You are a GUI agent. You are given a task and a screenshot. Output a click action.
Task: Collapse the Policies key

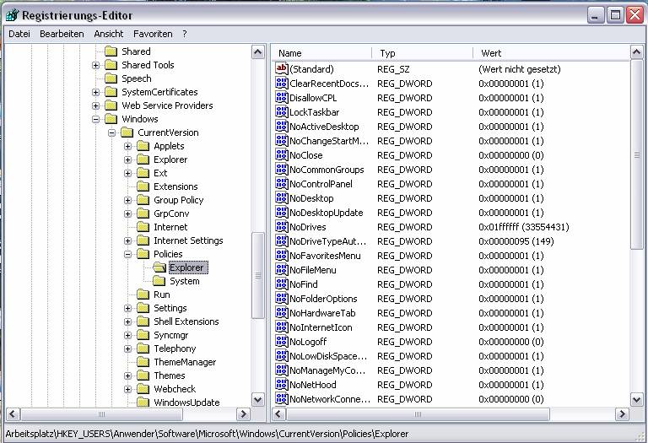coord(127,255)
